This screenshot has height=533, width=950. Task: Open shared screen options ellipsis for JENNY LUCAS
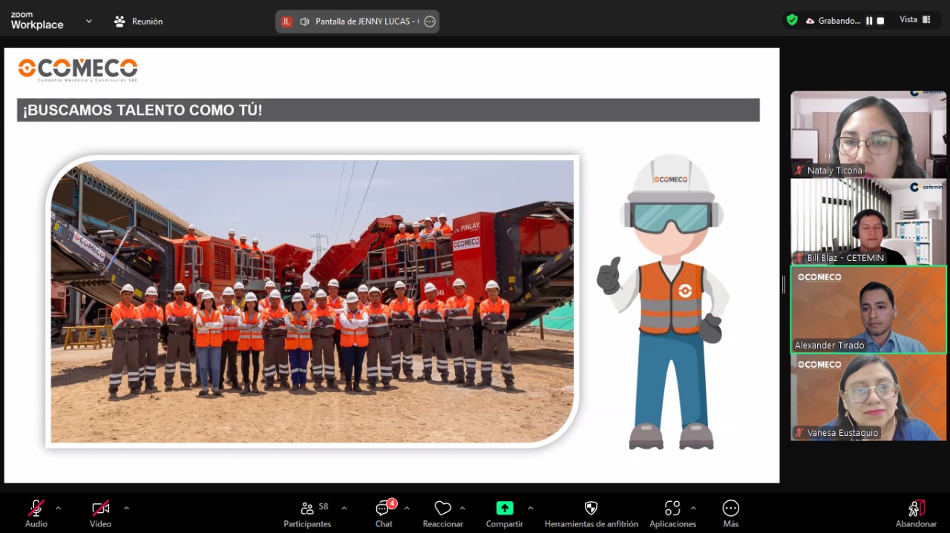pos(429,21)
